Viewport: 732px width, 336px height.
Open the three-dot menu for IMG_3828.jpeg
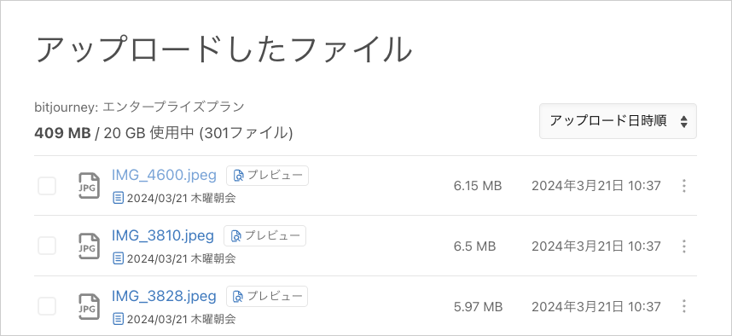click(x=684, y=306)
